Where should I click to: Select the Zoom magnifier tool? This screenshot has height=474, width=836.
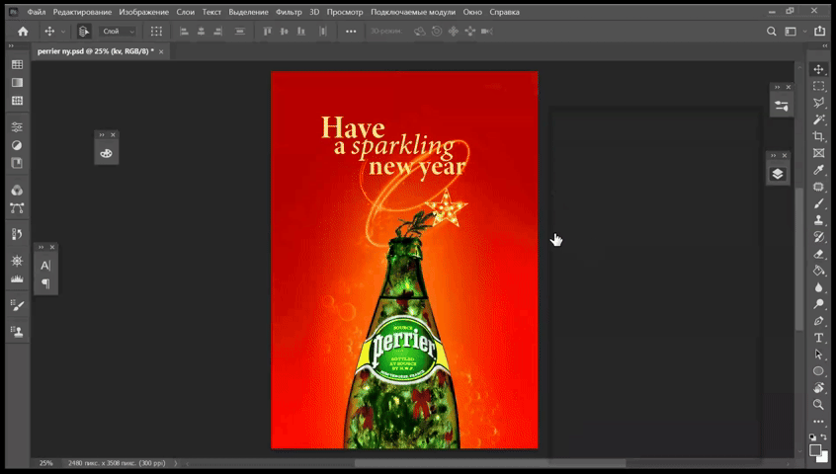pos(818,404)
